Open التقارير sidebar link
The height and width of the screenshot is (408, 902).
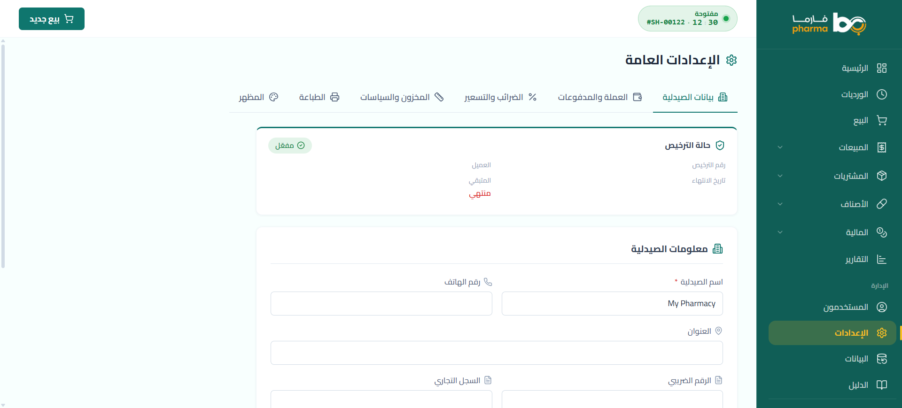(832, 259)
